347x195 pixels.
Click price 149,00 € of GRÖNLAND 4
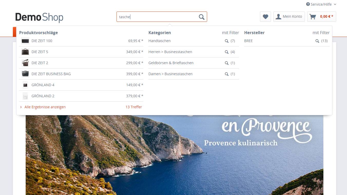click(x=134, y=85)
